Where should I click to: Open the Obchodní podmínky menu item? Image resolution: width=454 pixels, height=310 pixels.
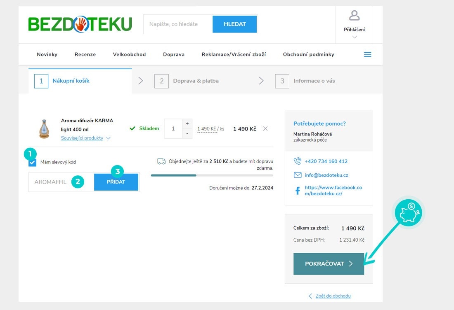tap(309, 54)
